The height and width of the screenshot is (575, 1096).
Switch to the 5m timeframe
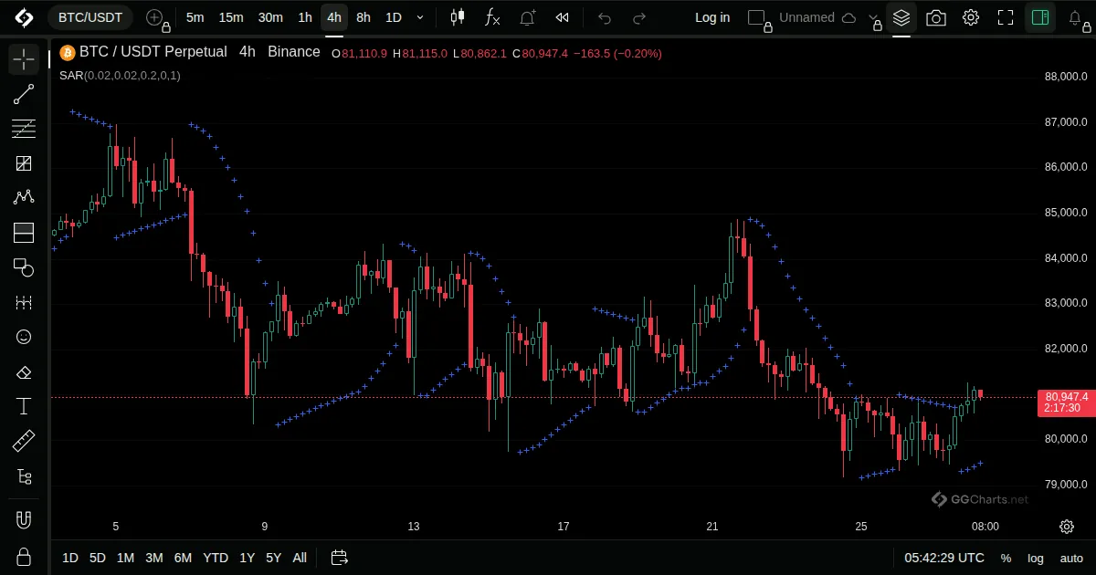tap(195, 17)
